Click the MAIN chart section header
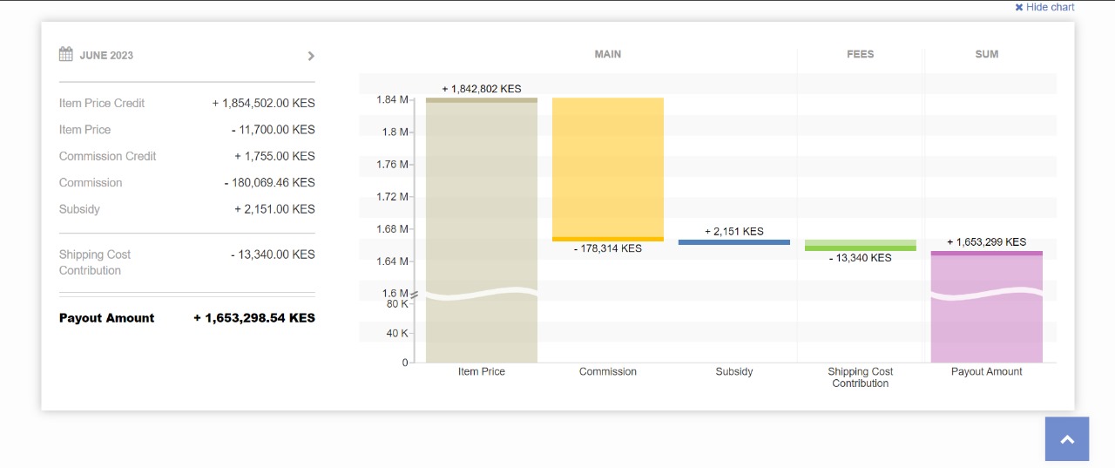The height and width of the screenshot is (468, 1115). click(x=608, y=54)
